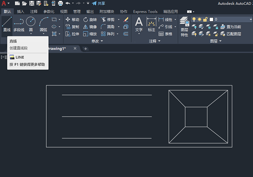
Task: Click the Share (共享) button
Action: (97, 4)
